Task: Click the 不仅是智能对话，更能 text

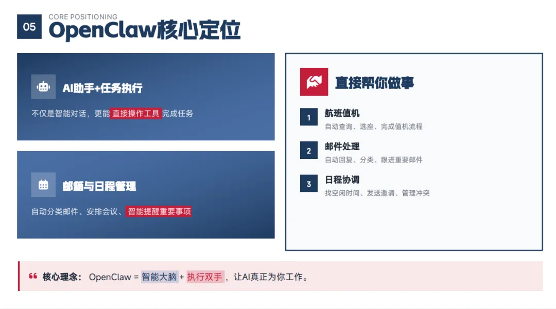Action: 71,113
